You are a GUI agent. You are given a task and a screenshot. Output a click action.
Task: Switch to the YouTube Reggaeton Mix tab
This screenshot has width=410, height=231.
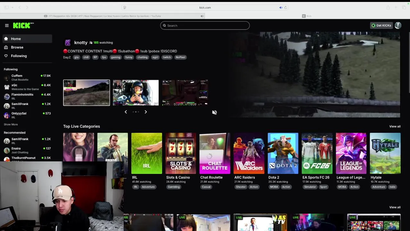coord(102,16)
